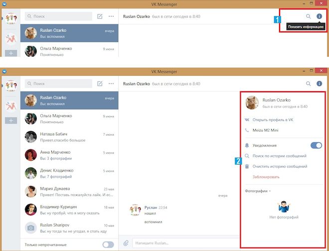The width and height of the screenshot is (329, 251).
Task: Open the three-dots menu in the upper window
Action: tap(111, 16)
